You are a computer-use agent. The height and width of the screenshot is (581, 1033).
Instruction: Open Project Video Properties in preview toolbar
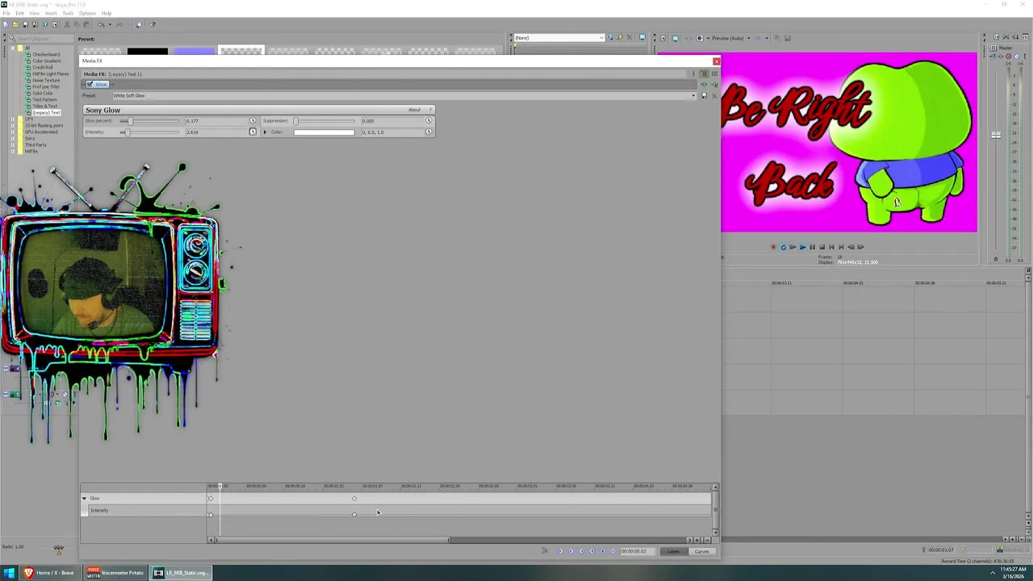663,38
